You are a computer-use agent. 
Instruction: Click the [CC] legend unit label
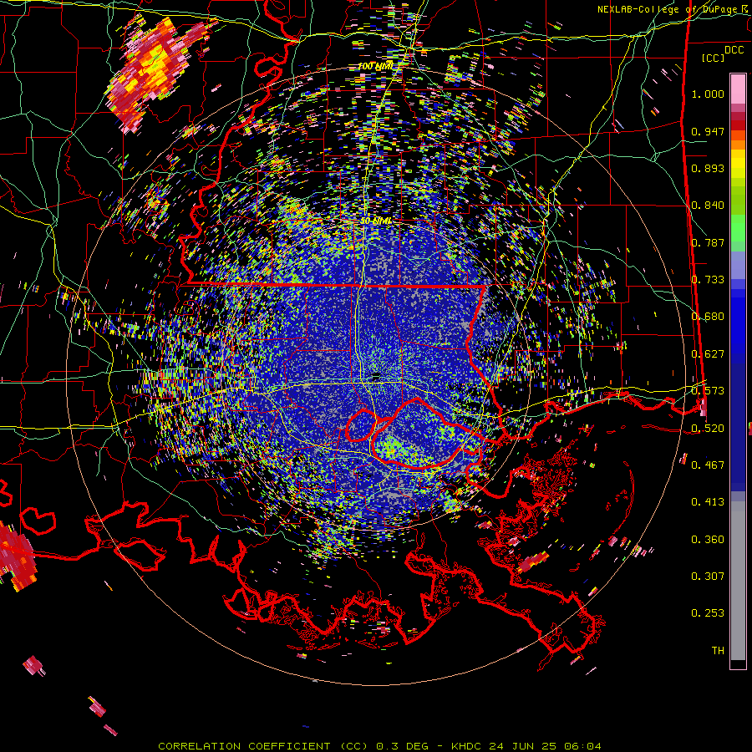(x=714, y=58)
